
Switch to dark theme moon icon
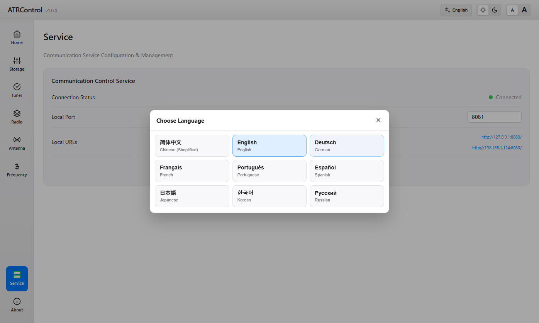click(495, 10)
